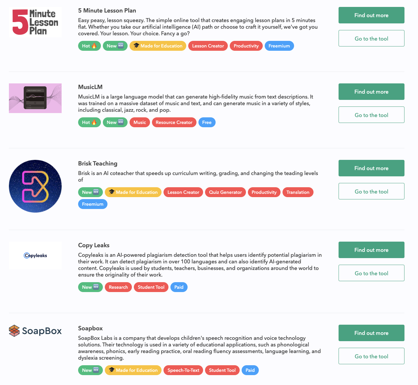Click the MusicLM thumbnail image
The image size is (418, 385).
pyautogui.click(x=35, y=98)
